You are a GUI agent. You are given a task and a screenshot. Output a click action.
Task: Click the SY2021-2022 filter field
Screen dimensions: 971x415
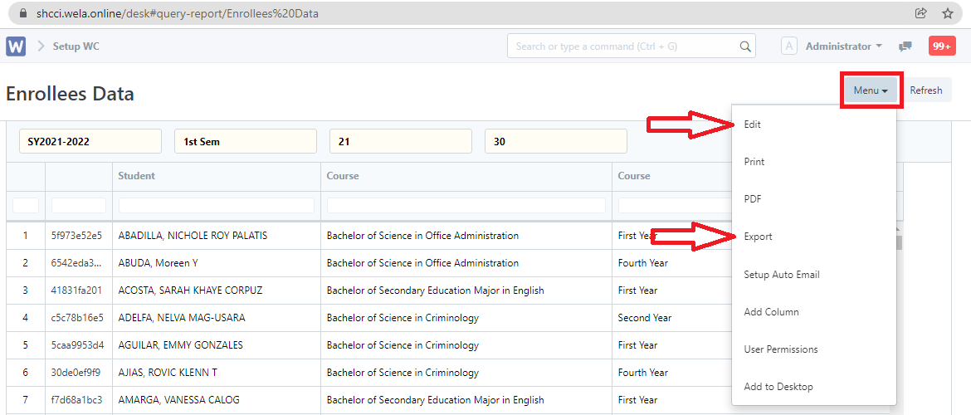pyautogui.click(x=90, y=142)
